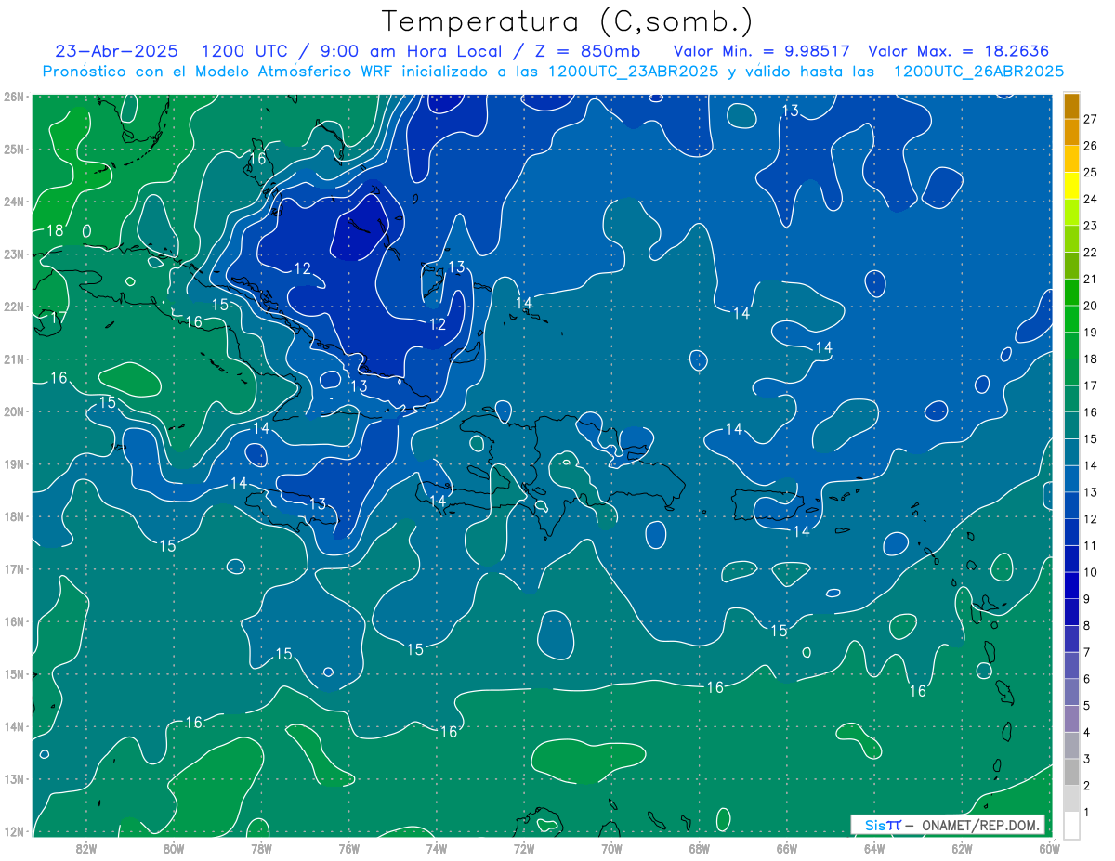Click the orange legend swatch above 27
This screenshot has height=861, width=1115.
click(x=1072, y=106)
